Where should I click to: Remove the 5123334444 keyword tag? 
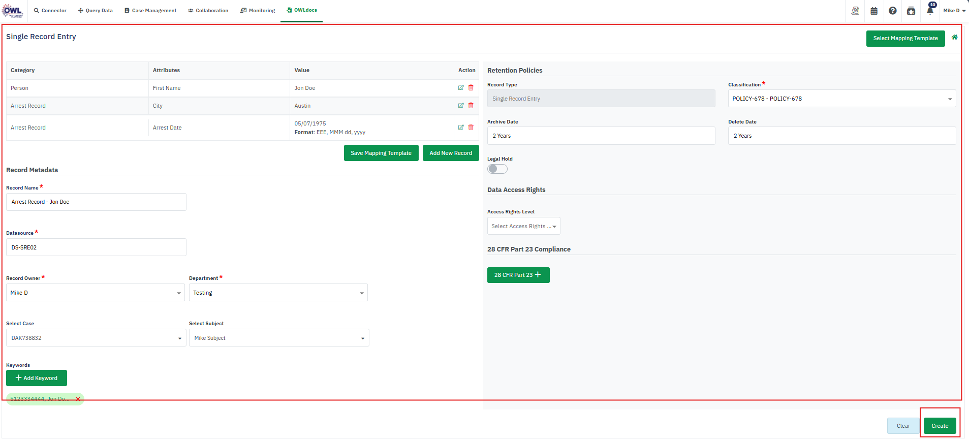(78, 399)
